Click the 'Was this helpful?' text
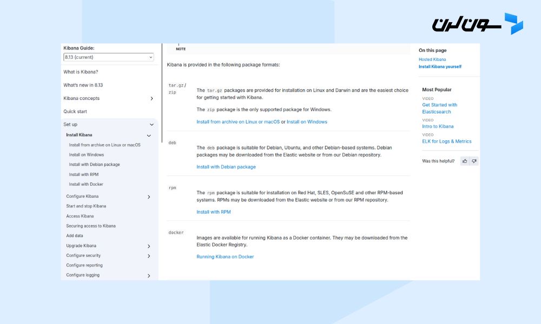This screenshot has width=541, height=324. pyautogui.click(x=438, y=161)
